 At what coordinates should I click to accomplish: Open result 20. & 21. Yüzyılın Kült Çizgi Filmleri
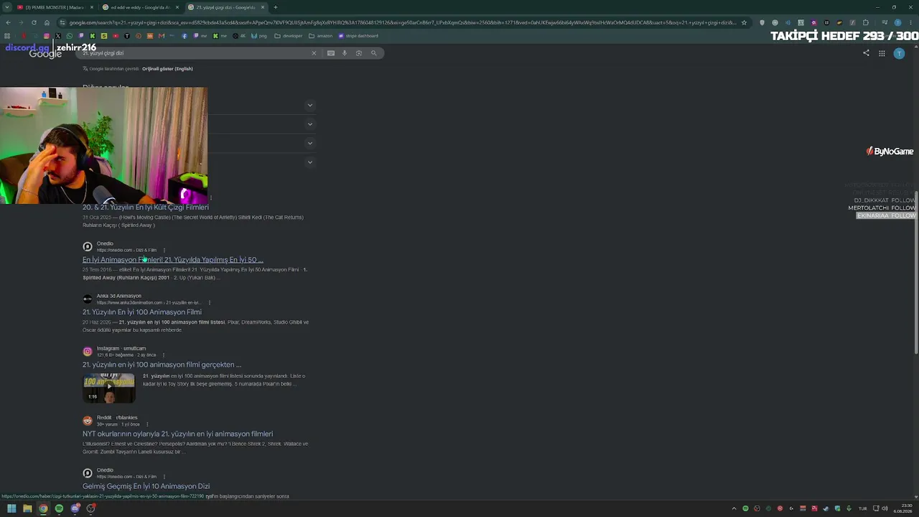point(146,208)
